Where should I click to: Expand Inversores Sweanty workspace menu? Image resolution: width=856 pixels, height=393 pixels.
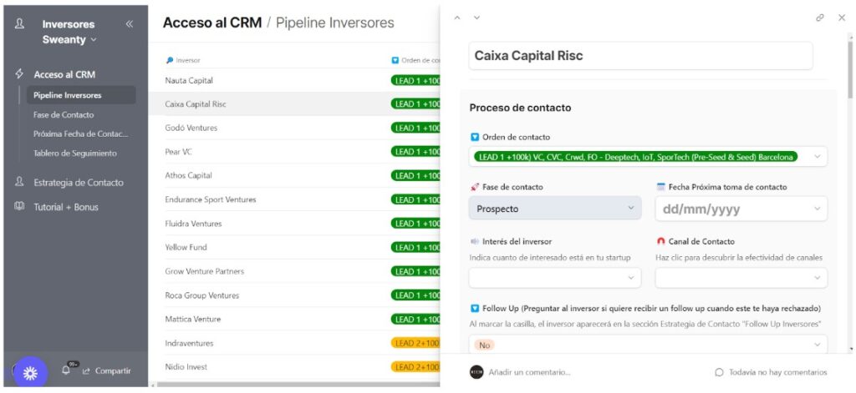[70, 39]
